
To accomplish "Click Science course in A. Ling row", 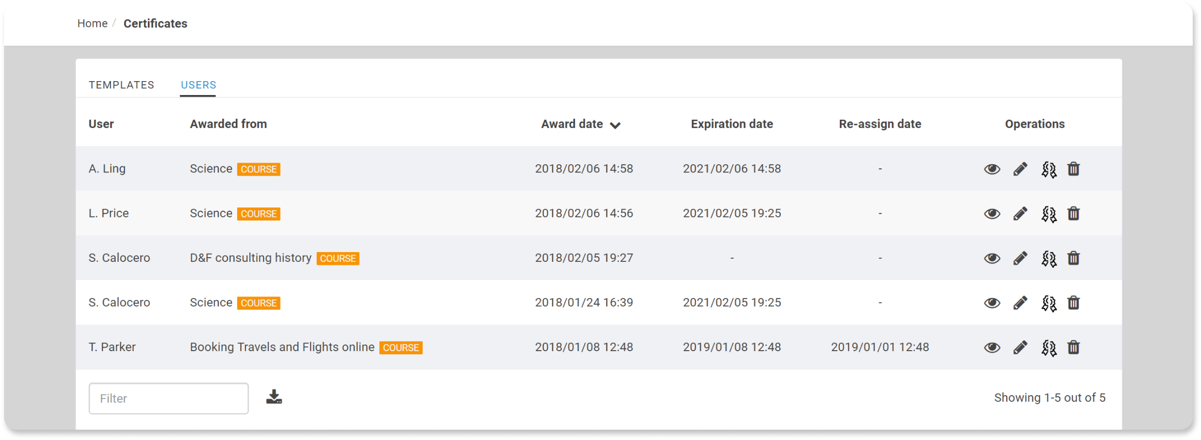I will coord(211,169).
